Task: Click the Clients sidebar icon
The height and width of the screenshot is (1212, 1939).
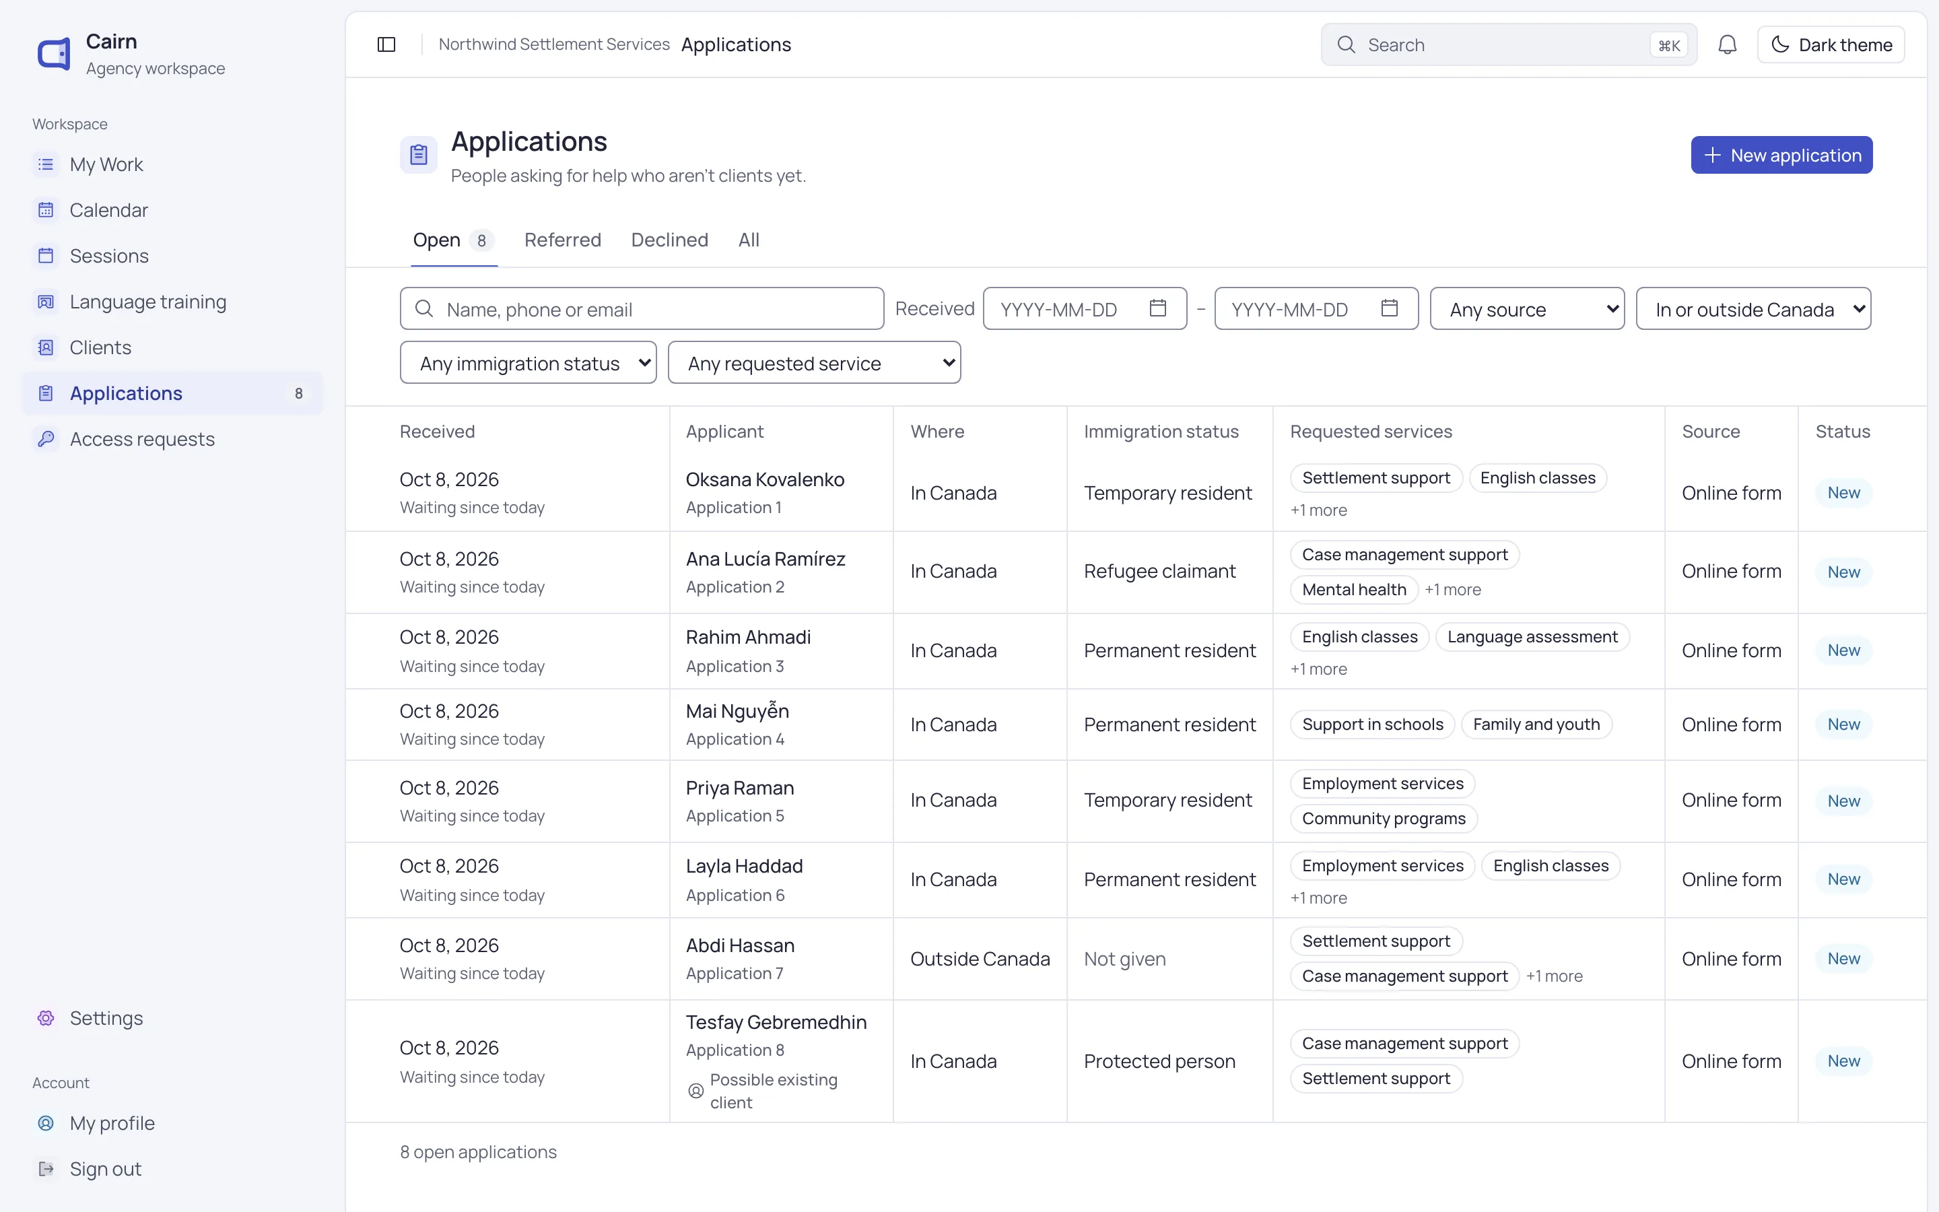Action: pyautogui.click(x=46, y=347)
